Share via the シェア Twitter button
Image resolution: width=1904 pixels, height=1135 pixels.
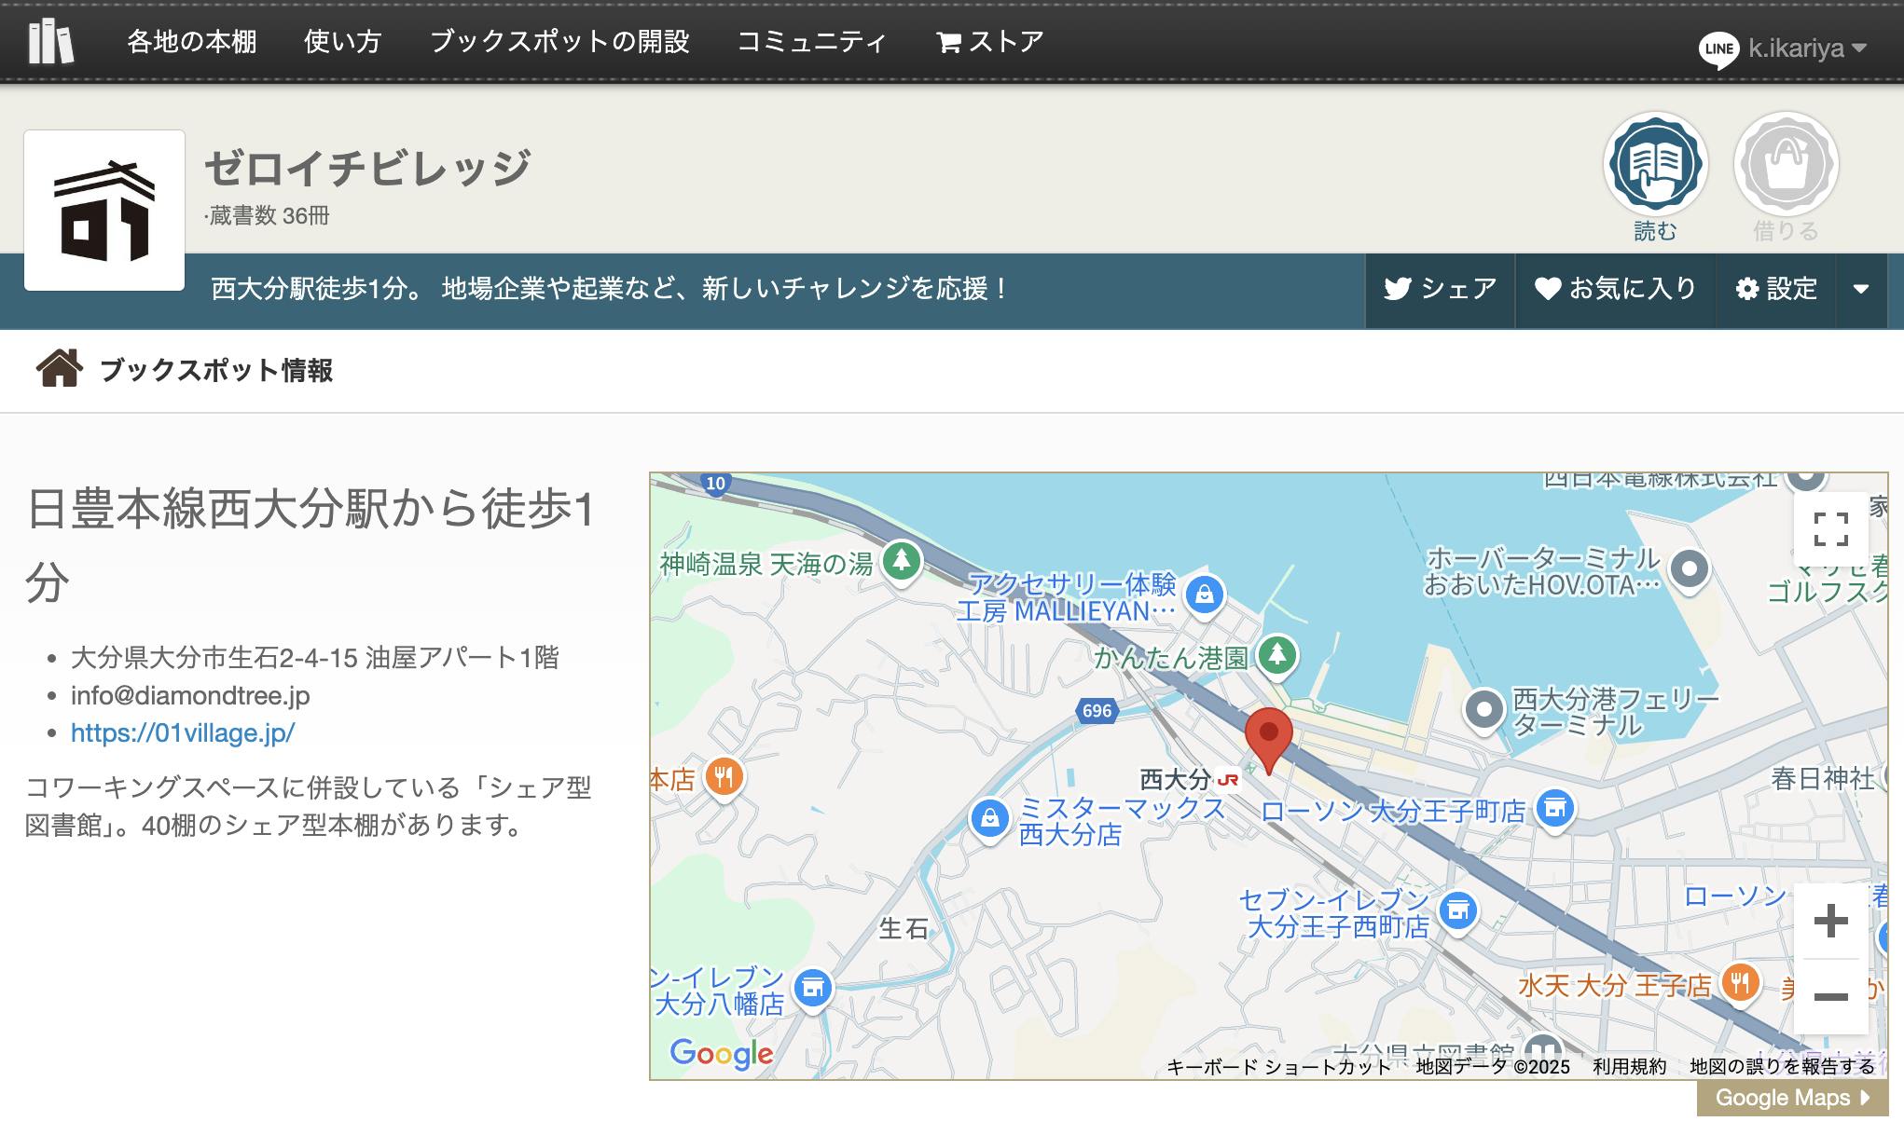coord(1440,289)
